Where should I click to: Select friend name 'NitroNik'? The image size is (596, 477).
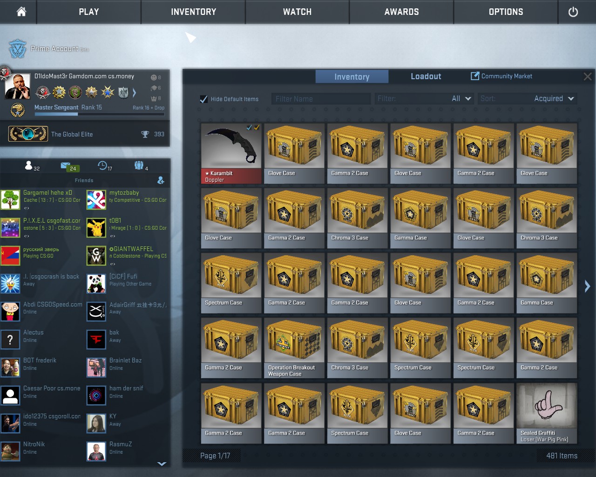click(34, 444)
